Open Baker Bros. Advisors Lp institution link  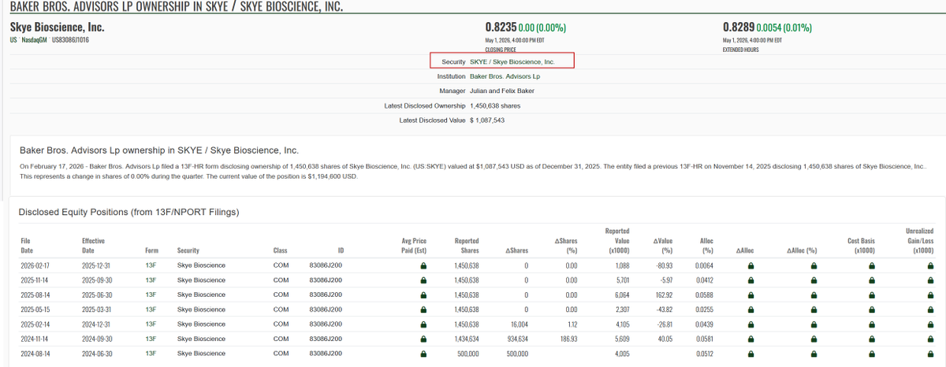505,76
